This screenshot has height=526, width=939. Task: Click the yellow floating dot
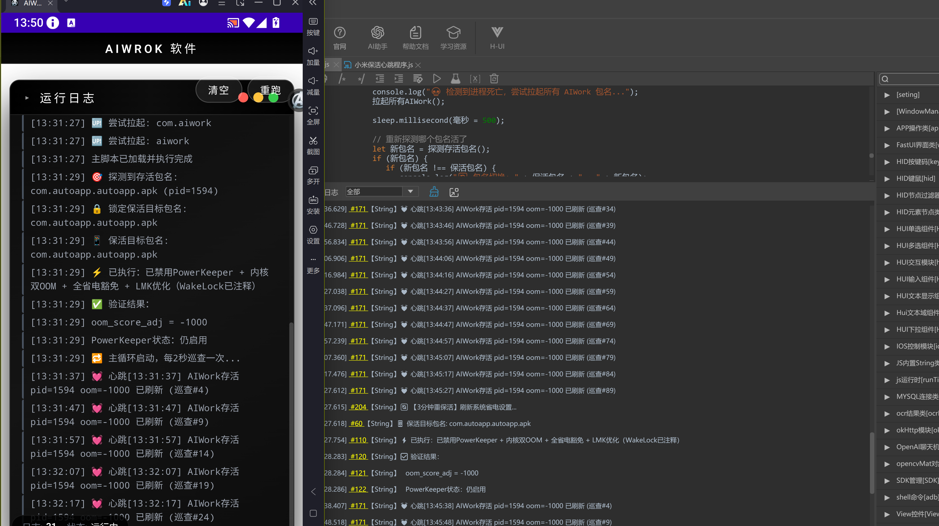[258, 98]
